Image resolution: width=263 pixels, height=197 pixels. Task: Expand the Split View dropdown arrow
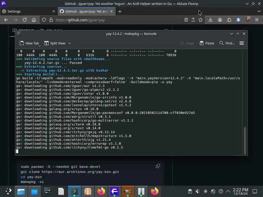coord(70,43)
